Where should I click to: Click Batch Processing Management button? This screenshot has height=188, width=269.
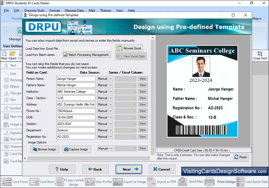click(87, 55)
